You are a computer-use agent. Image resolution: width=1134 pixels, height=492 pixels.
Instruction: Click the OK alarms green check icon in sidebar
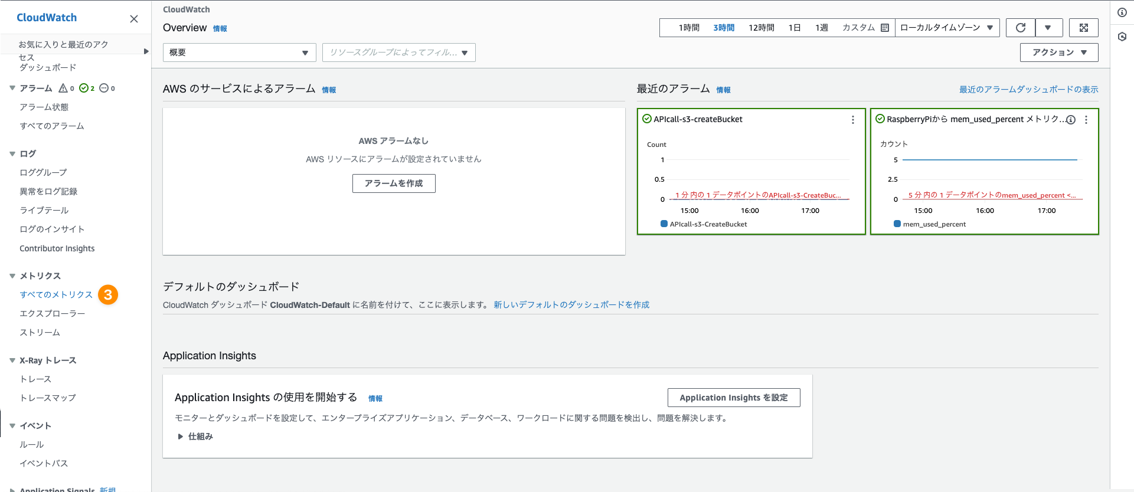click(84, 88)
